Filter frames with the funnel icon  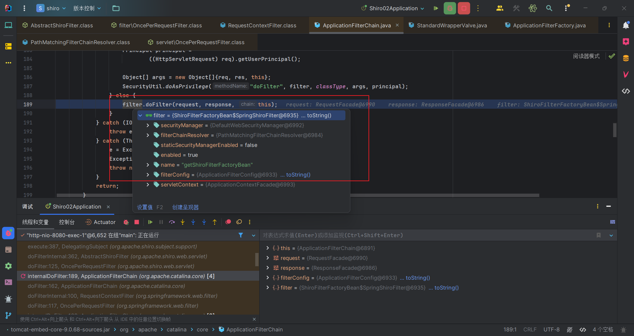click(x=241, y=235)
